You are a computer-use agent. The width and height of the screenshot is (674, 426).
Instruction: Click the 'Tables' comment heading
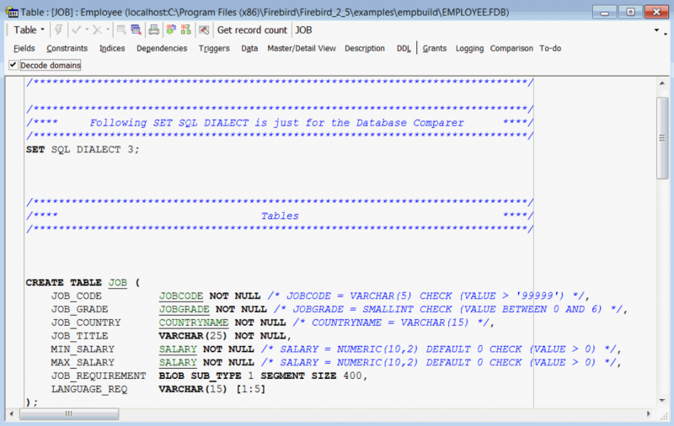280,216
